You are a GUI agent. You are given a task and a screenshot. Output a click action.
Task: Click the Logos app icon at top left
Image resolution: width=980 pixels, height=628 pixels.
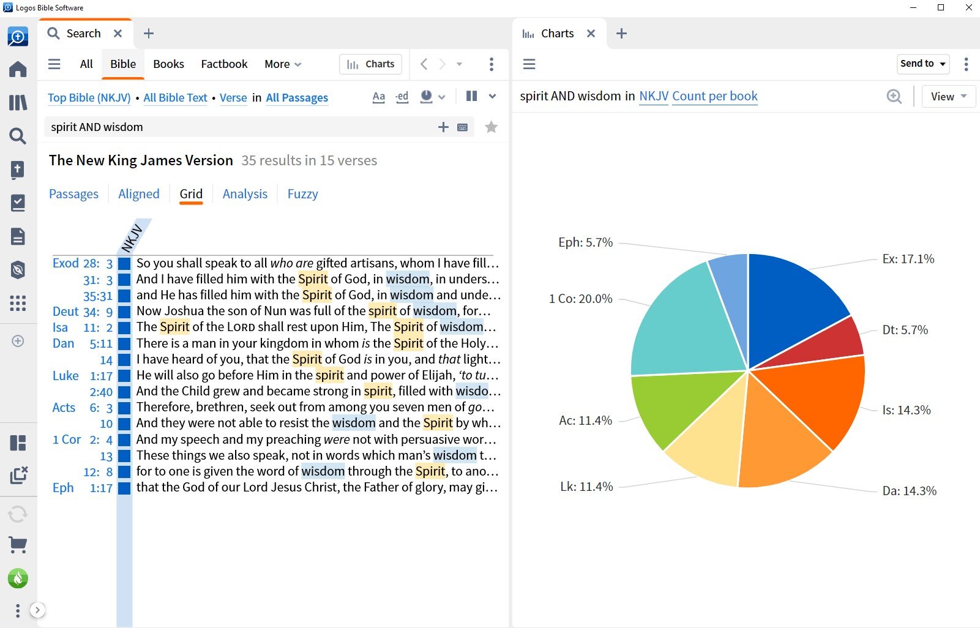[18, 37]
